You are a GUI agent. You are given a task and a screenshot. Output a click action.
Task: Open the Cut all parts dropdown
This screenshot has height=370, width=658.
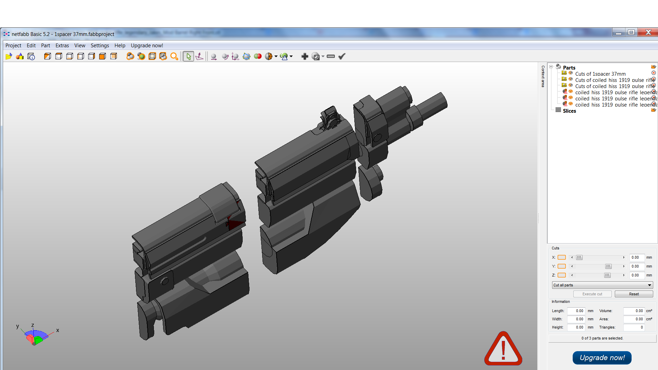click(602, 285)
